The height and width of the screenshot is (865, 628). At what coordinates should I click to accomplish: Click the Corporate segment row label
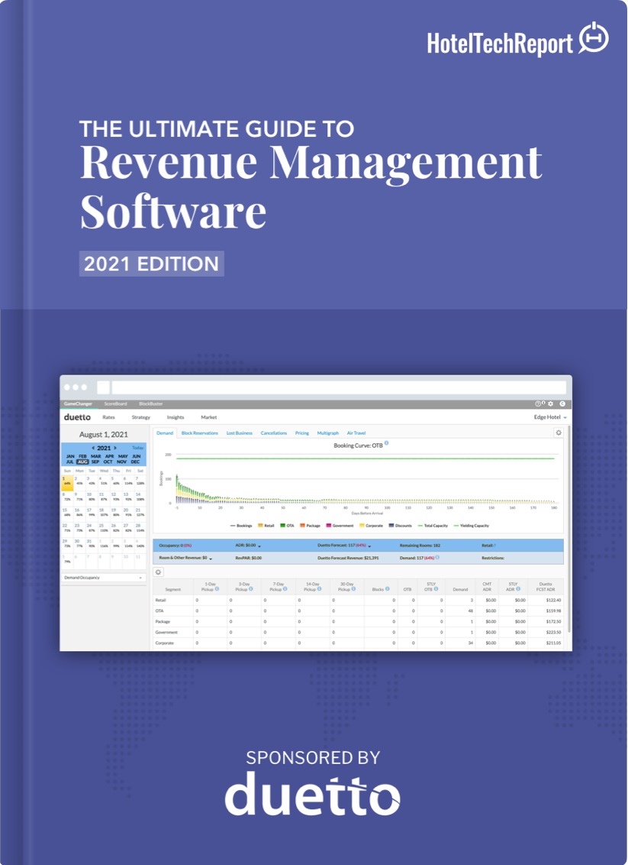point(164,643)
